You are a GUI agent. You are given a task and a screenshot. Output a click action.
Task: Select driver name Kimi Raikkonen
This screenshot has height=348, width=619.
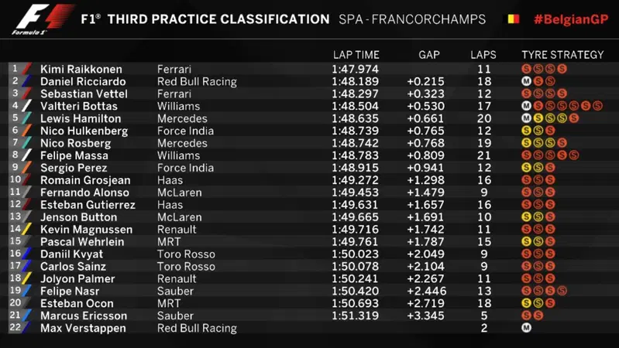pyautogui.click(x=81, y=70)
